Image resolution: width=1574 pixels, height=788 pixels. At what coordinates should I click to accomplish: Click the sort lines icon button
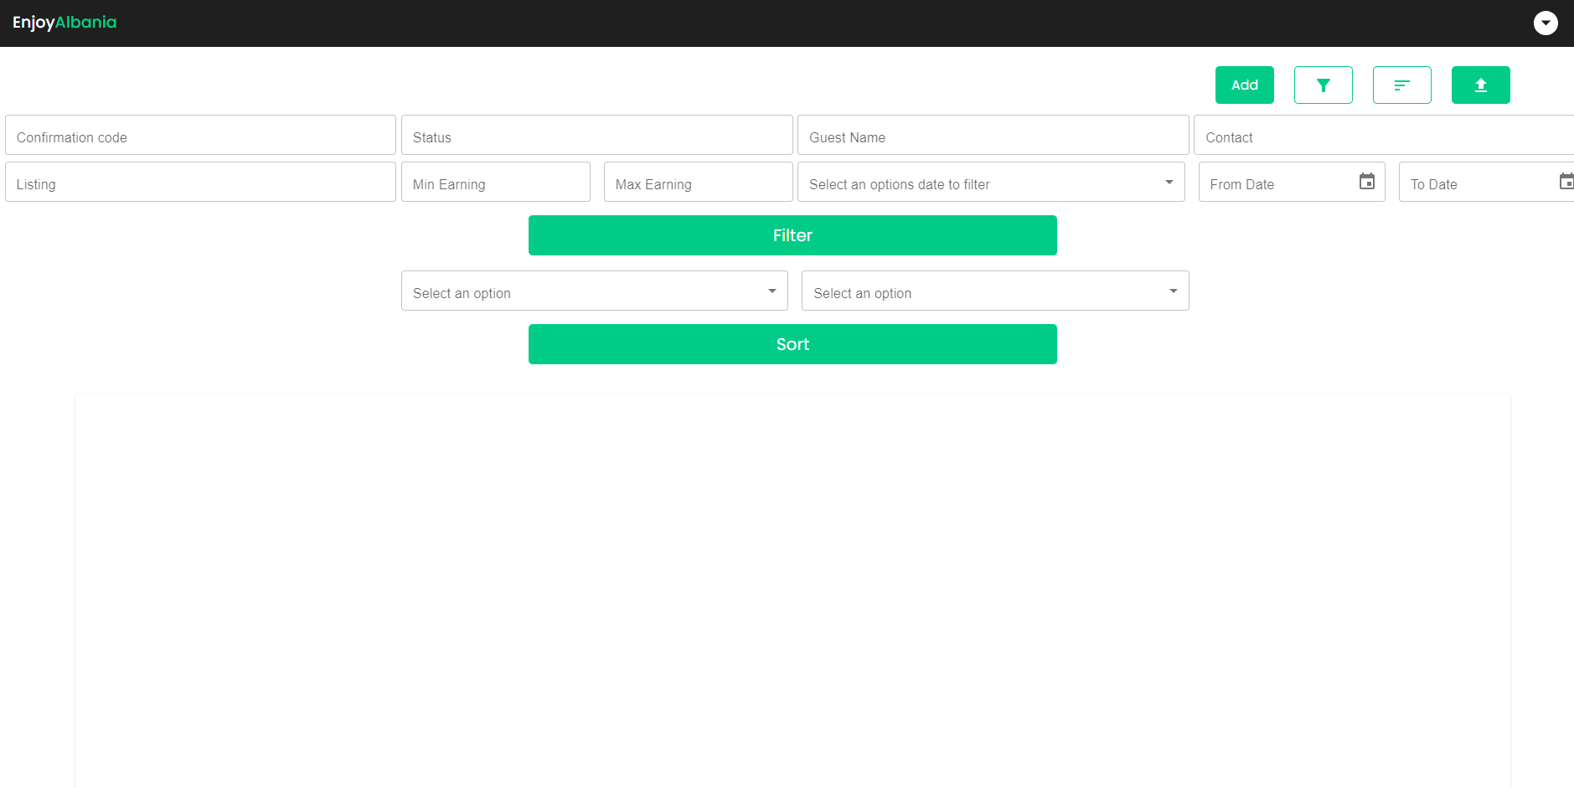pos(1401,85)
